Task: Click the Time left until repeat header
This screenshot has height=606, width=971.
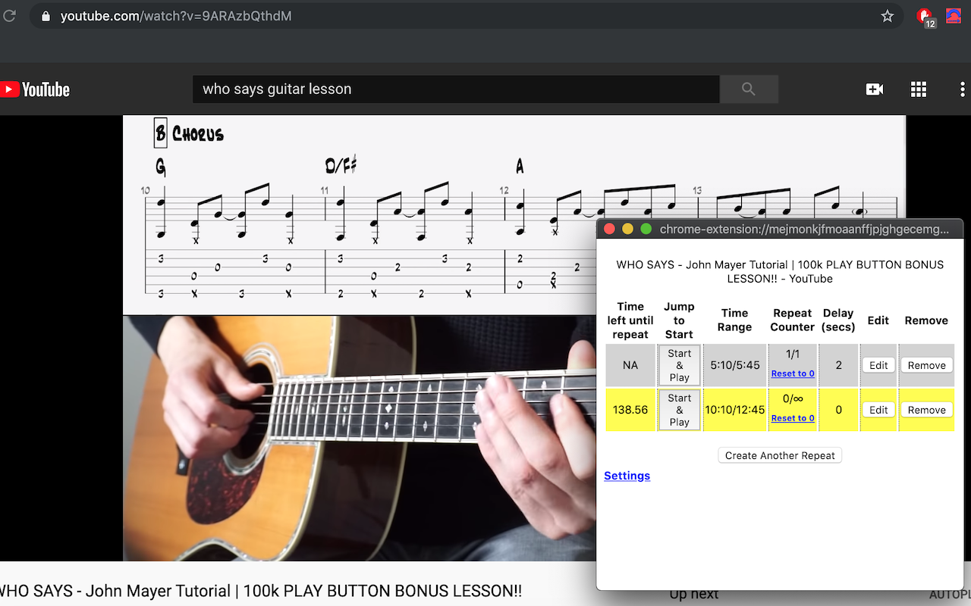Action: [630, 320]
